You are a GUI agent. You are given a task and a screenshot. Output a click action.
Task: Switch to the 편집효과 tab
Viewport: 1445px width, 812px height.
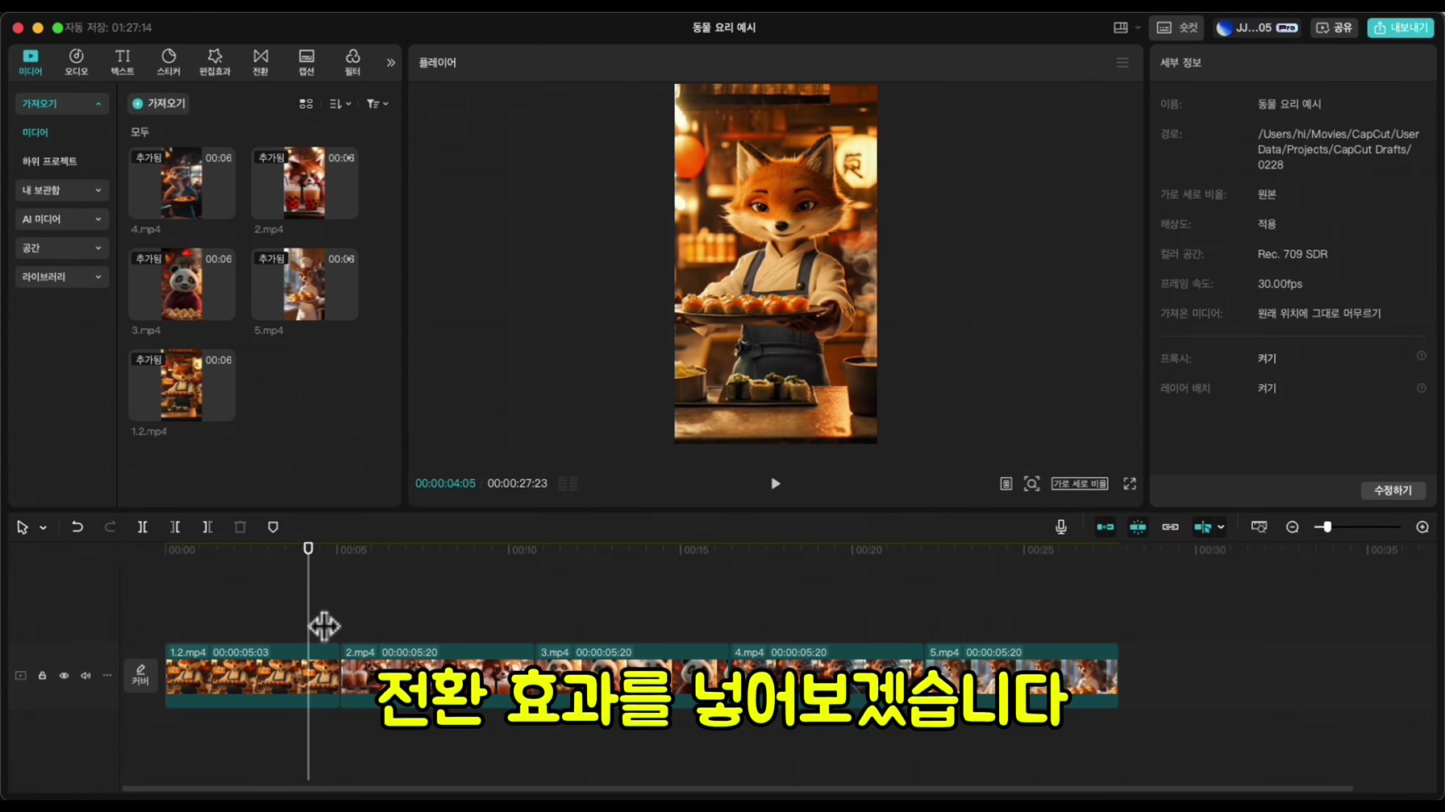[214, 62]
